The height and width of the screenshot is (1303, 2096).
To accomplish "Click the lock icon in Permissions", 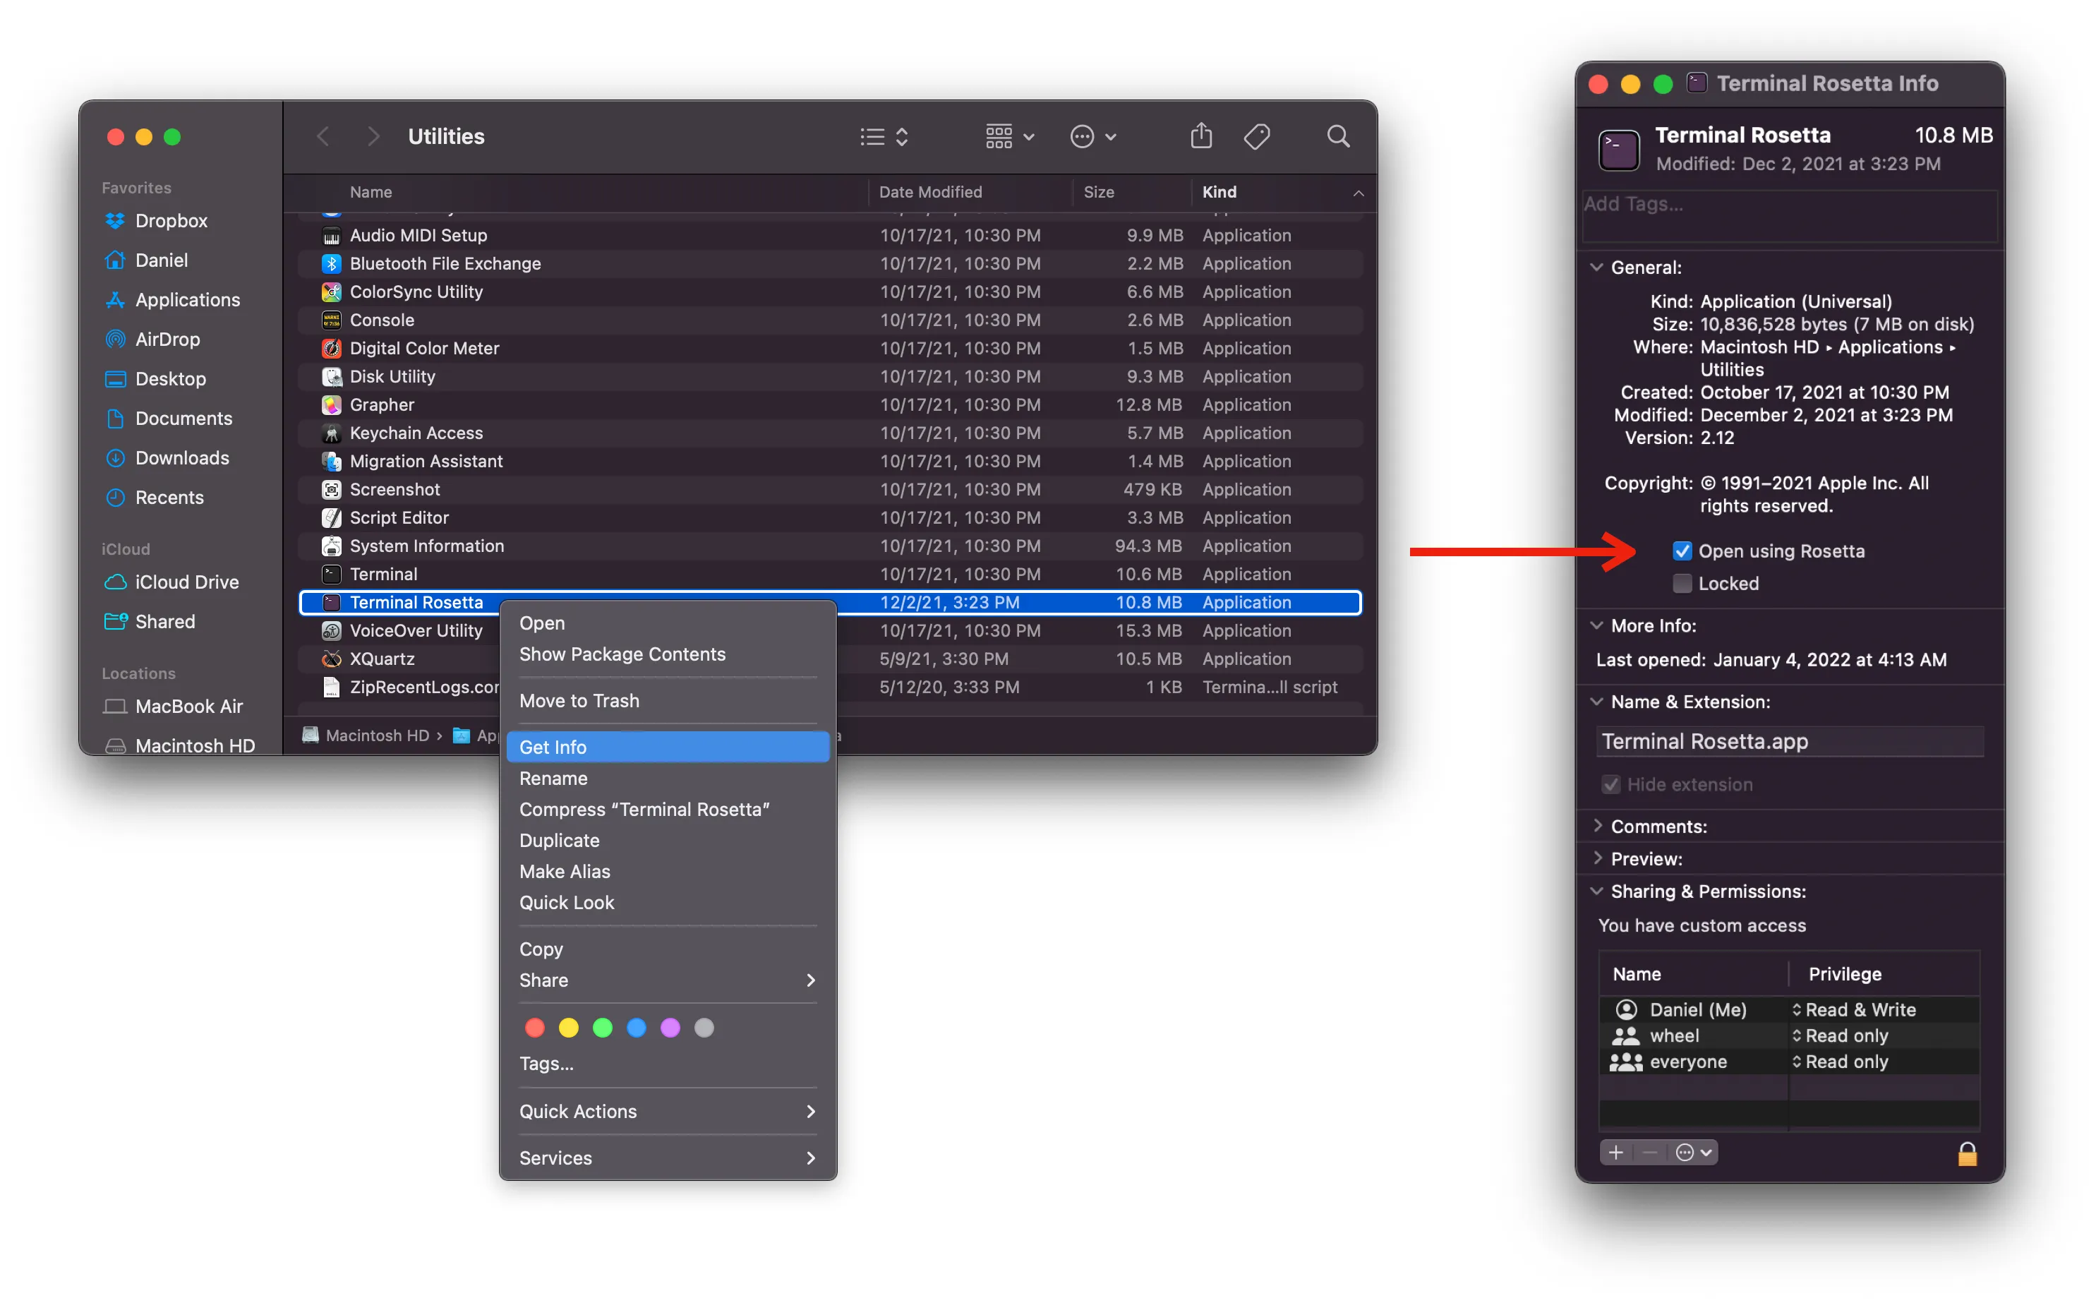I will [x=1967, y=1153].
